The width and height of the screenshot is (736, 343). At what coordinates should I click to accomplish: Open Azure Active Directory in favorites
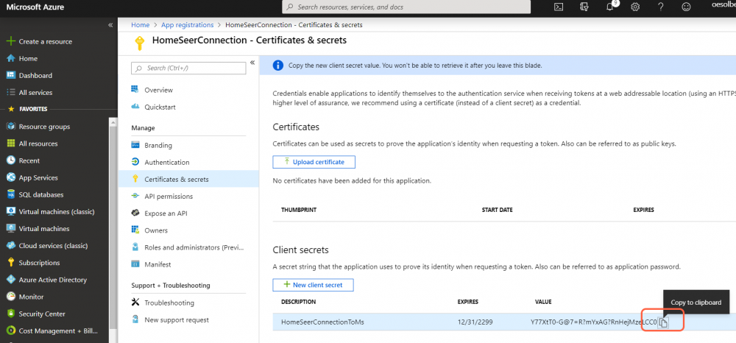52,280
